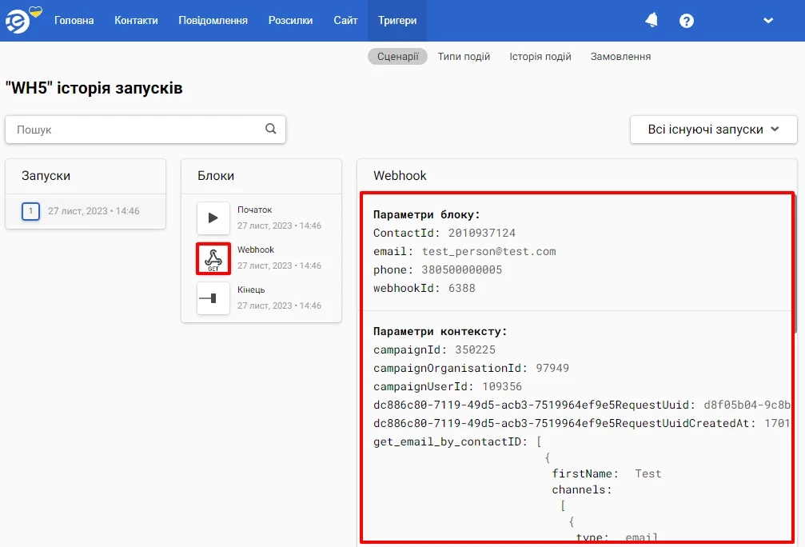
Task: Open the help question mark icon
Action: (687, 21)
